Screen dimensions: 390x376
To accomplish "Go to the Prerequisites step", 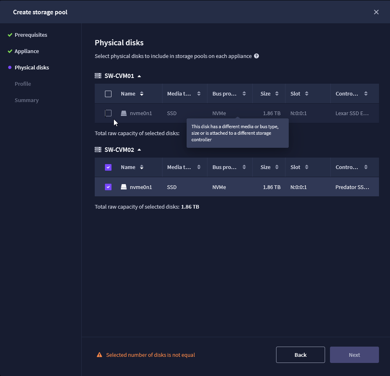I will pos(31,35).
